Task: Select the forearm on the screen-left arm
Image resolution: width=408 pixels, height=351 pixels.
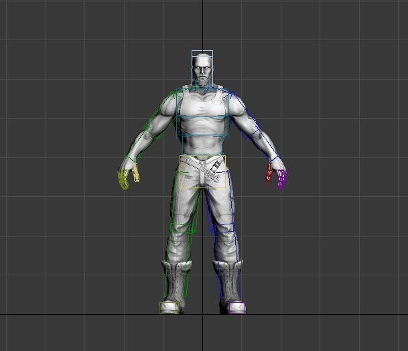Action: coord(139,145)
